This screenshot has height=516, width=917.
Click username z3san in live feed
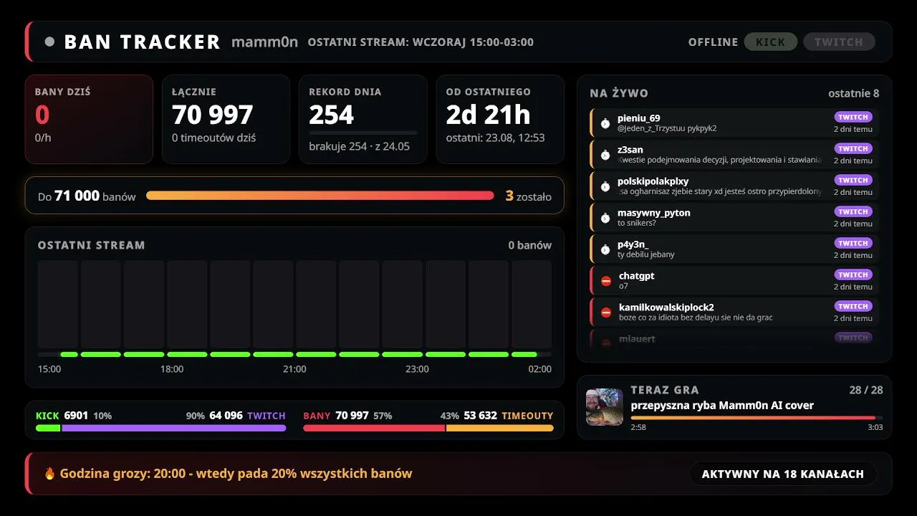click(x=630, y=150)
